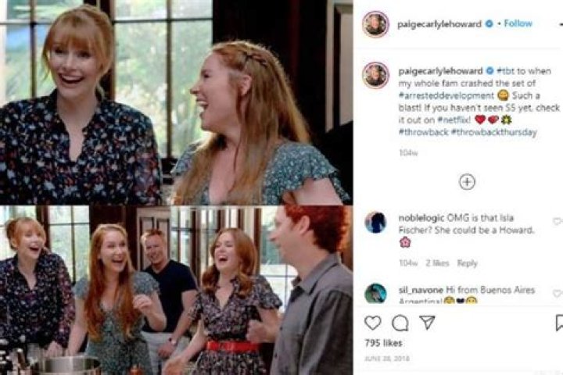The width and height of the screenshot is (563, 375).
Task: View the 795 likes list
Action: (x=383, y=343)
